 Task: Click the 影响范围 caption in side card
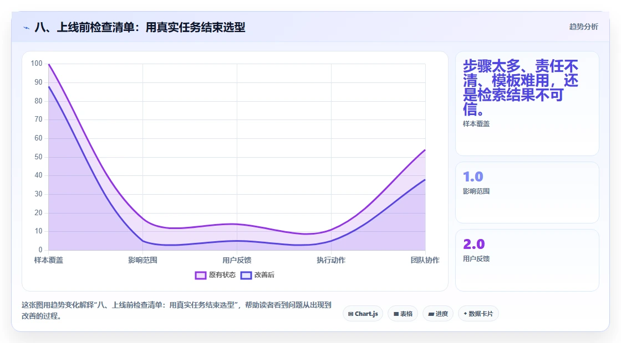tap(476, 191)
